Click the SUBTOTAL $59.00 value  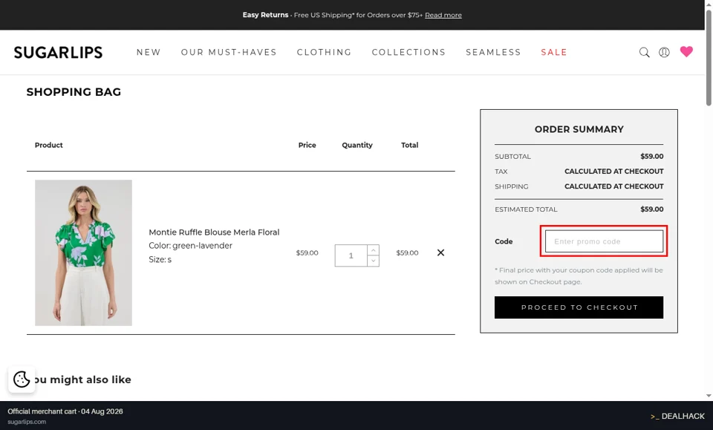651,157
